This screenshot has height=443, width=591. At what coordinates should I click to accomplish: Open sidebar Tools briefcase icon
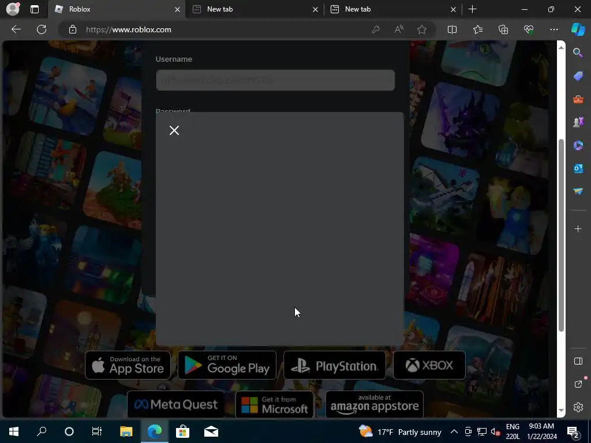pyautogui.click(x=578, y=99)
